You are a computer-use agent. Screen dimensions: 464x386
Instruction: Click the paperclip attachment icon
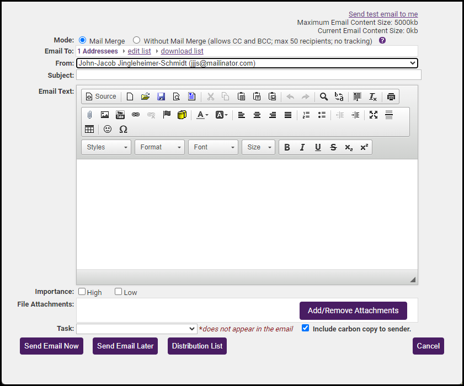[89, 115]
